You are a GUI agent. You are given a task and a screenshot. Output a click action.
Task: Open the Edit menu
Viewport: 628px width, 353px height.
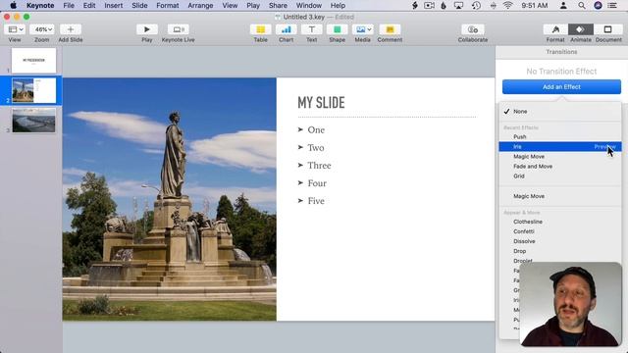[x=89, y=6]
